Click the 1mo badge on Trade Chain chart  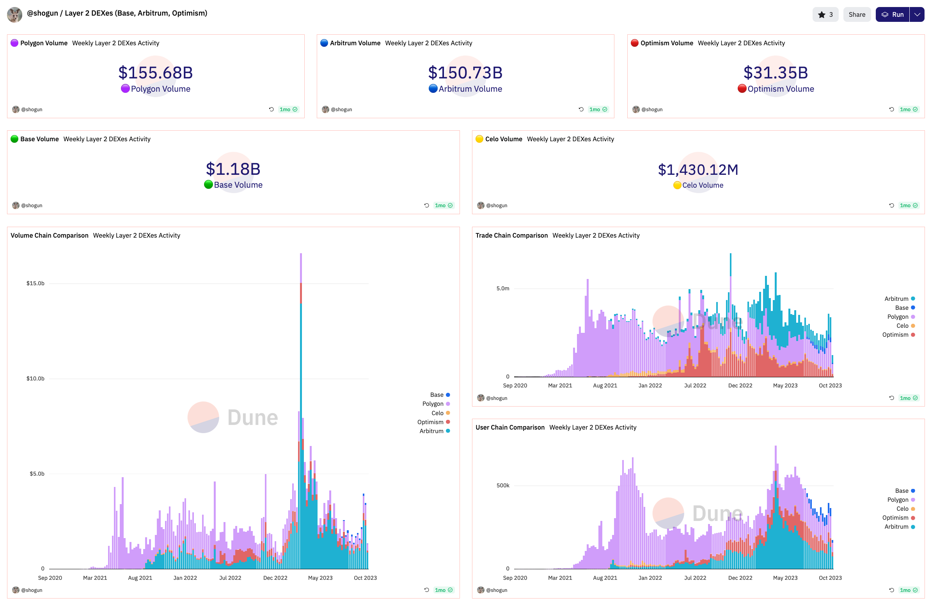(909, 398)
